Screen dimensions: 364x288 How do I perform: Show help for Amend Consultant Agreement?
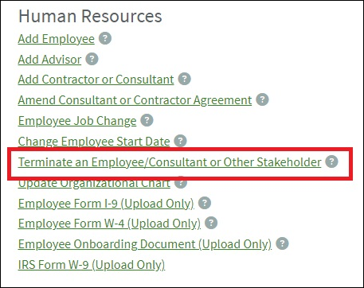pos(262,99)
